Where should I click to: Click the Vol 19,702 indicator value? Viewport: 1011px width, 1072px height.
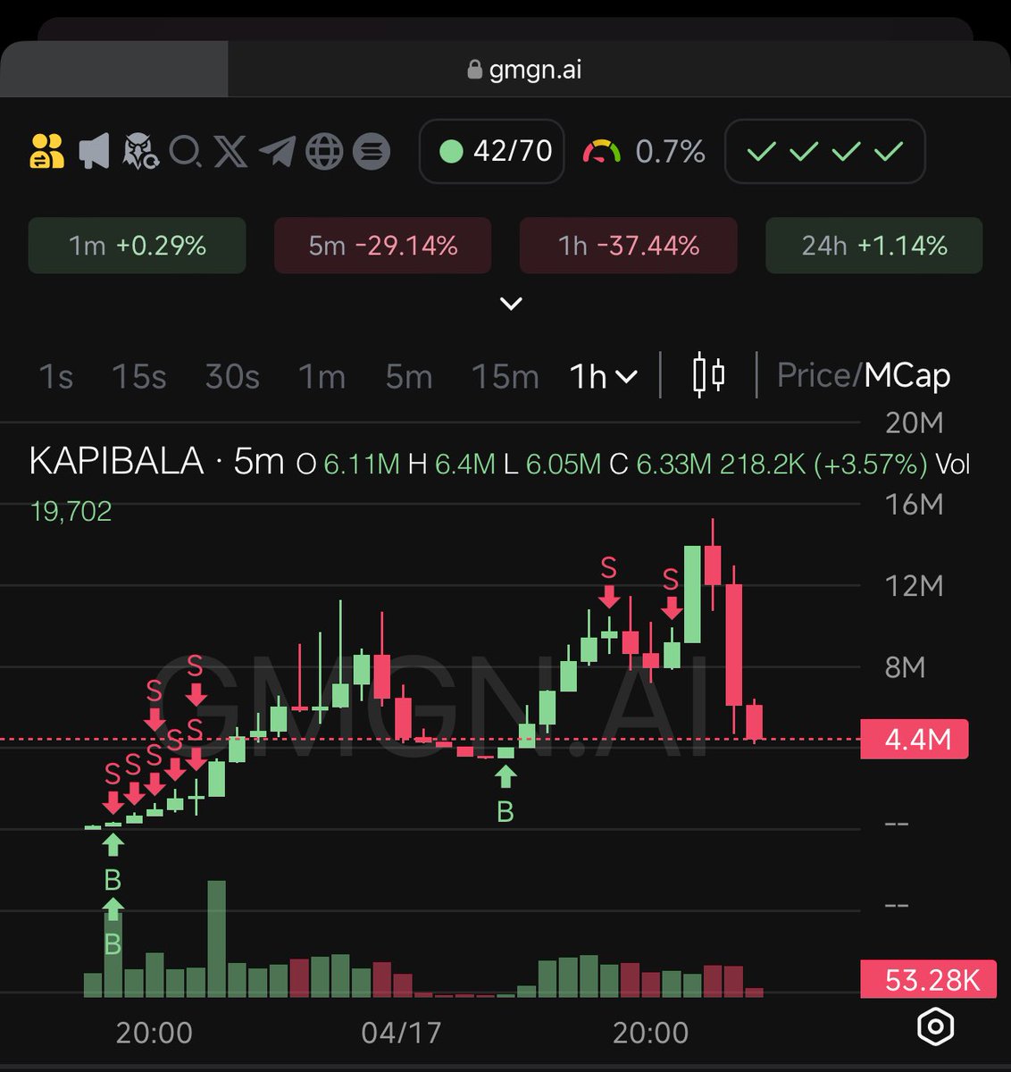coord(71,511)
